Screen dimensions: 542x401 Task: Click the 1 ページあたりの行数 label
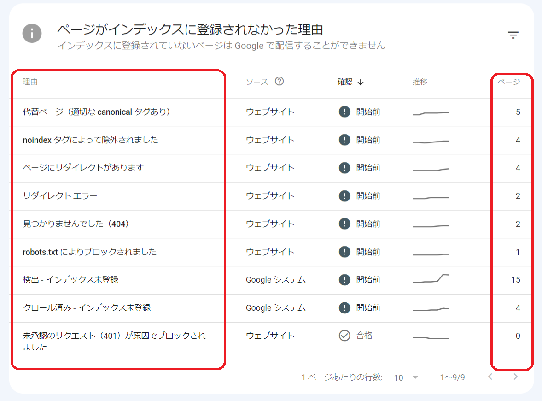click(x=342, y=377)
